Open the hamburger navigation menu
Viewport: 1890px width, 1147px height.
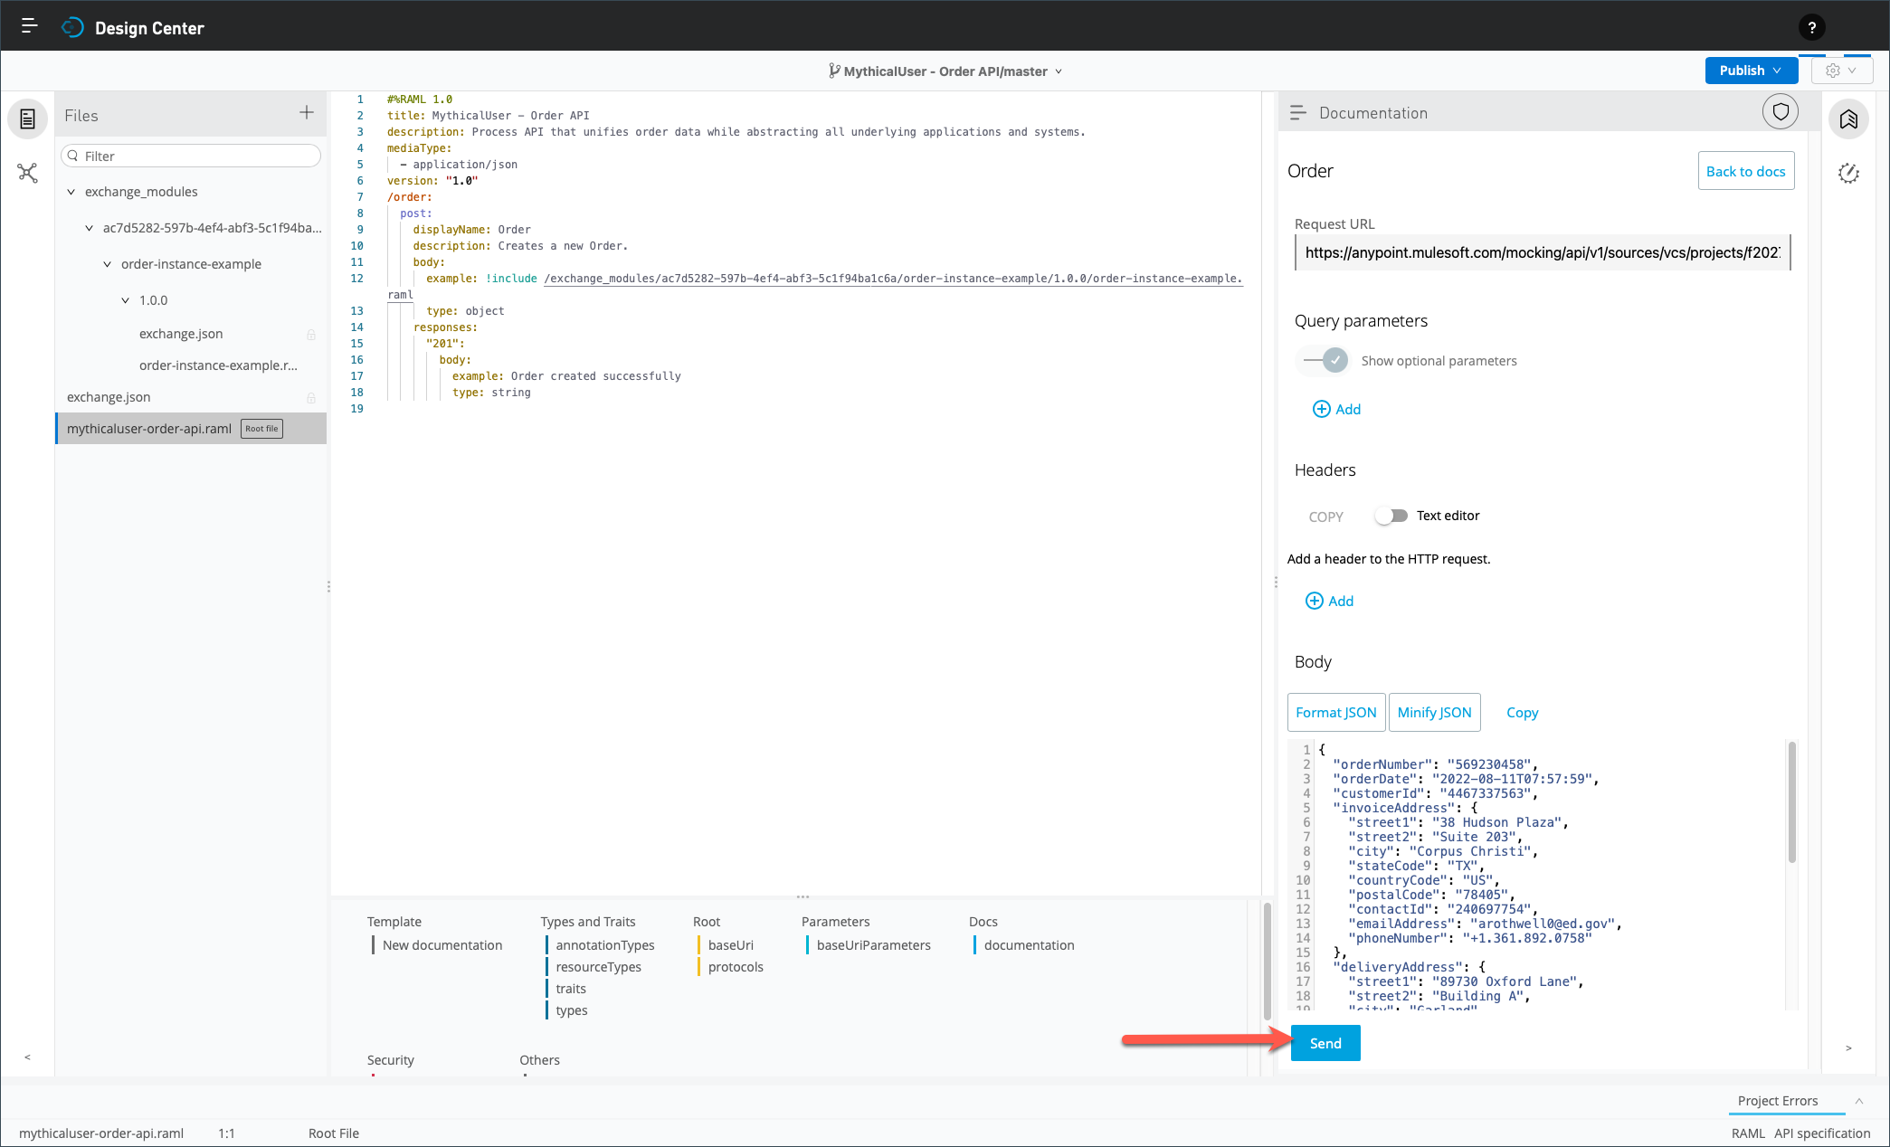pos(29,26)
